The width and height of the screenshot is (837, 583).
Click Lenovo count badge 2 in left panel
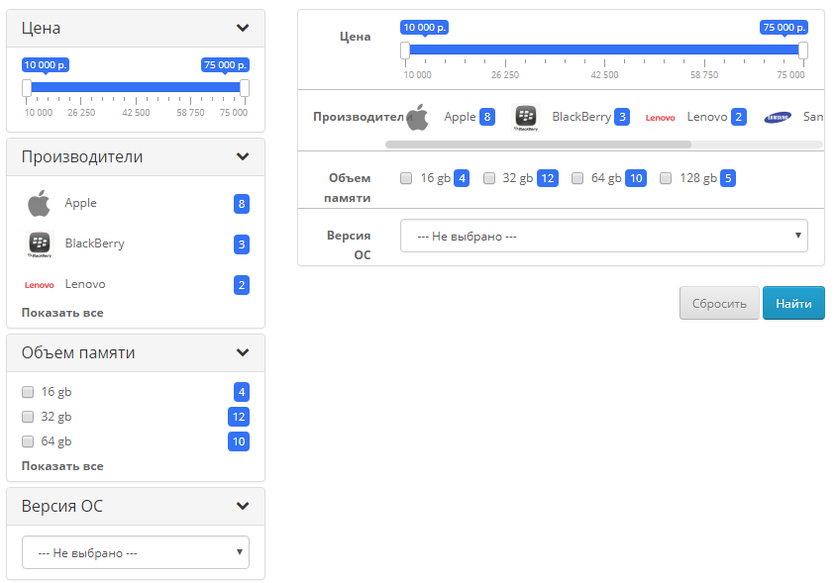click(242, 285)
